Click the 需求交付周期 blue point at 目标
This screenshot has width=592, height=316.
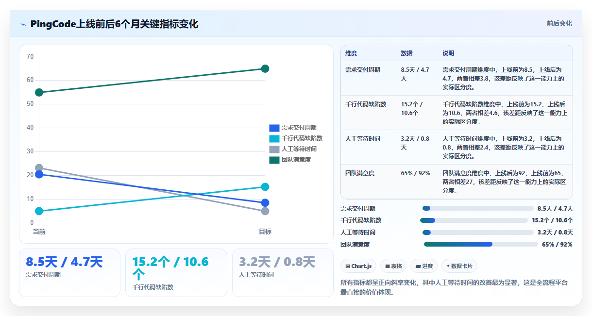click(x=265, y=203)
